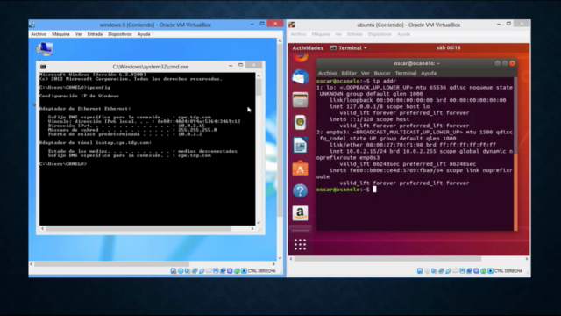
Task: Open Terminal menu in the terminal window menubar
Action: coord(406,73)
